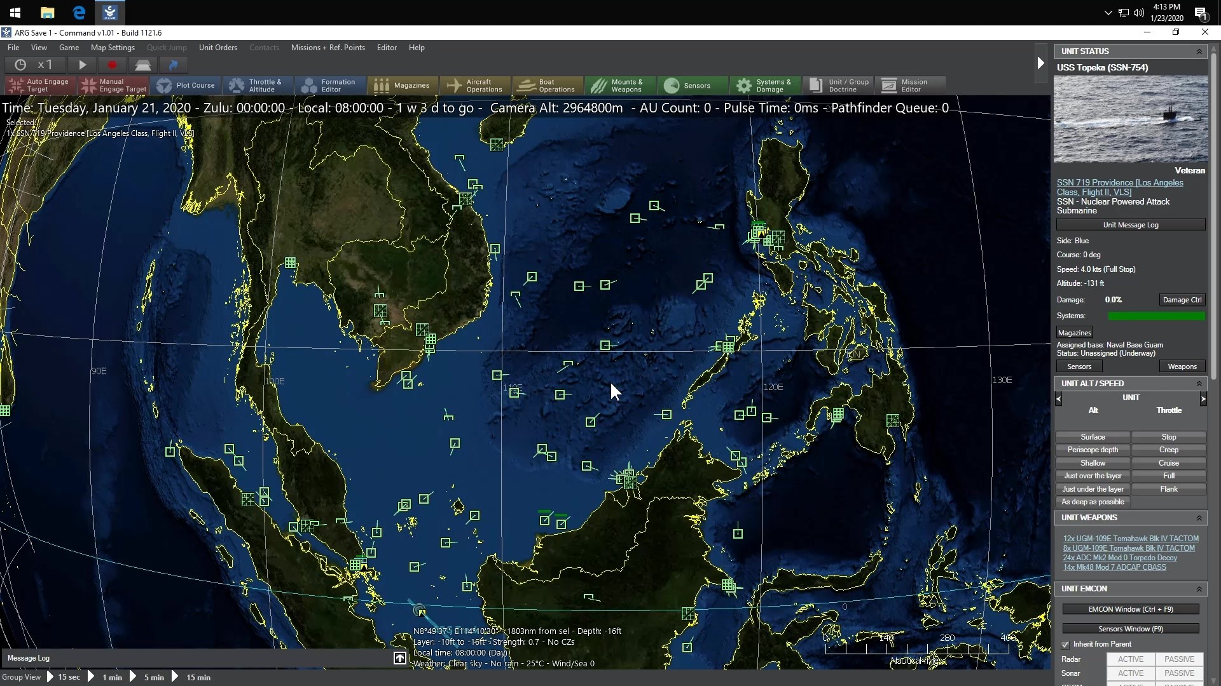Choose Manual Engage Target
The height and width of the screenshot is (686, 1221).
114,85
